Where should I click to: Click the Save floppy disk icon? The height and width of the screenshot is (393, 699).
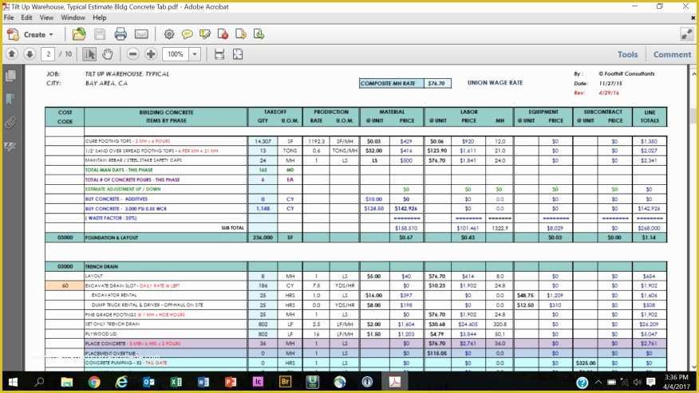tap(100, 34)
